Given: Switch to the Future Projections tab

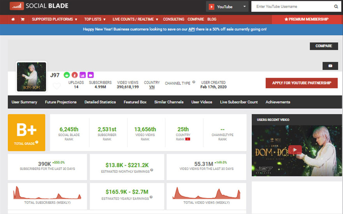Looking at the screenshot, I should (61, 102).
